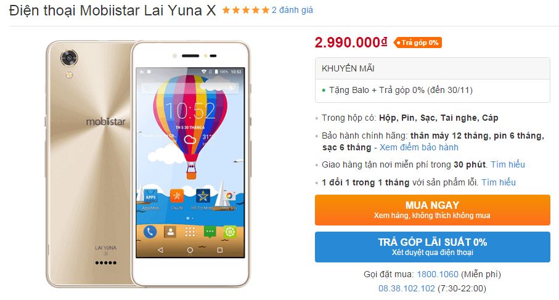The image size is (559, 300).
Task: Click the app drawer grid icon on phone
Action: pyautogui.click(x=190, y=232)
